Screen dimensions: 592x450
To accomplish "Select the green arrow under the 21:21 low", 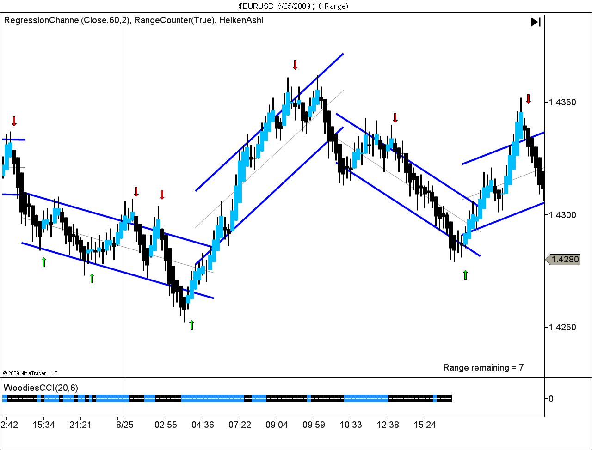I will [x=92, y=279].
